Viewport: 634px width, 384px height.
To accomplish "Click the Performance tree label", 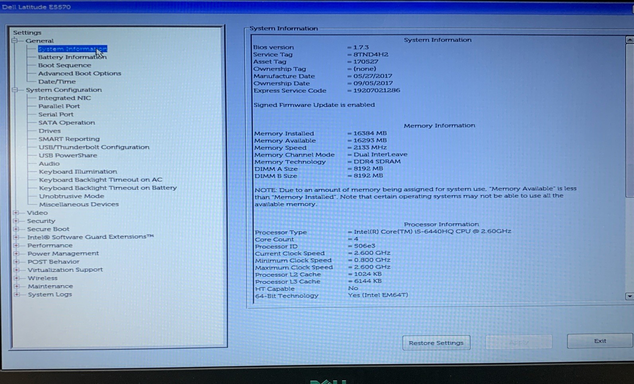I will (x=50, y=245).
